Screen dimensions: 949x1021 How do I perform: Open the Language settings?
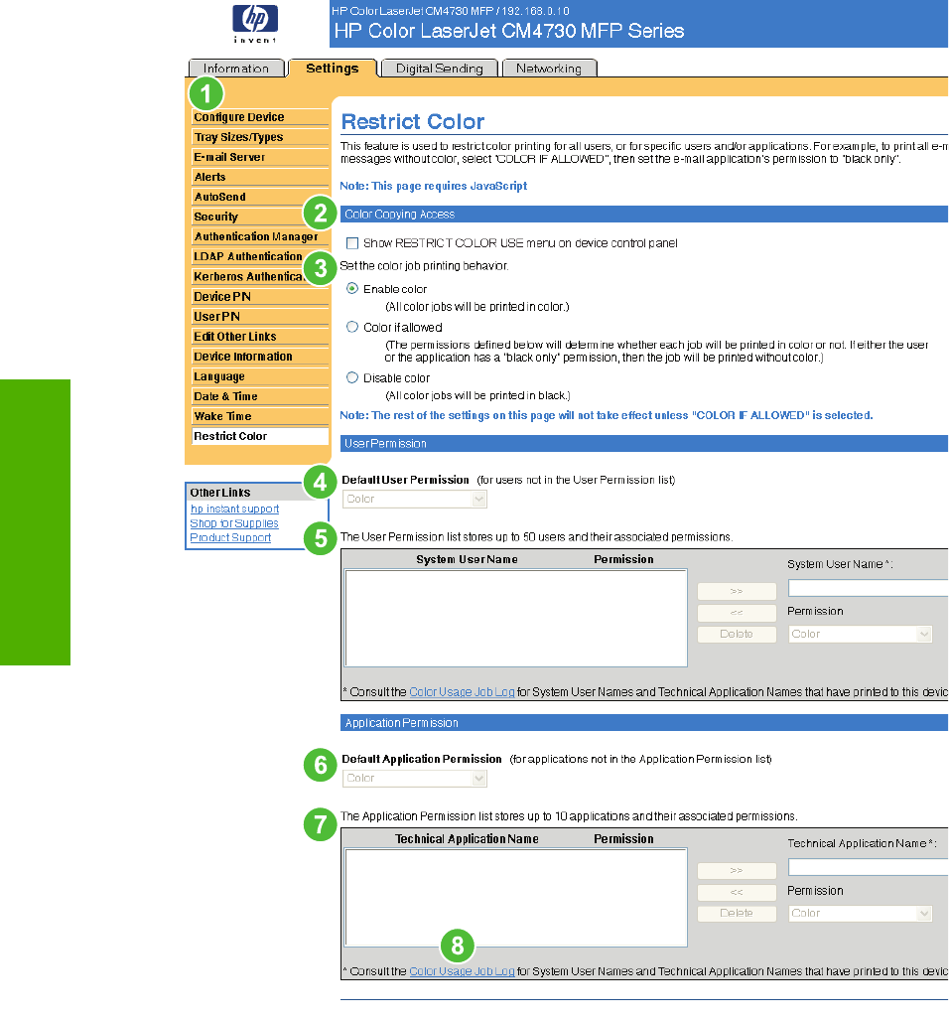click(260, 376)
